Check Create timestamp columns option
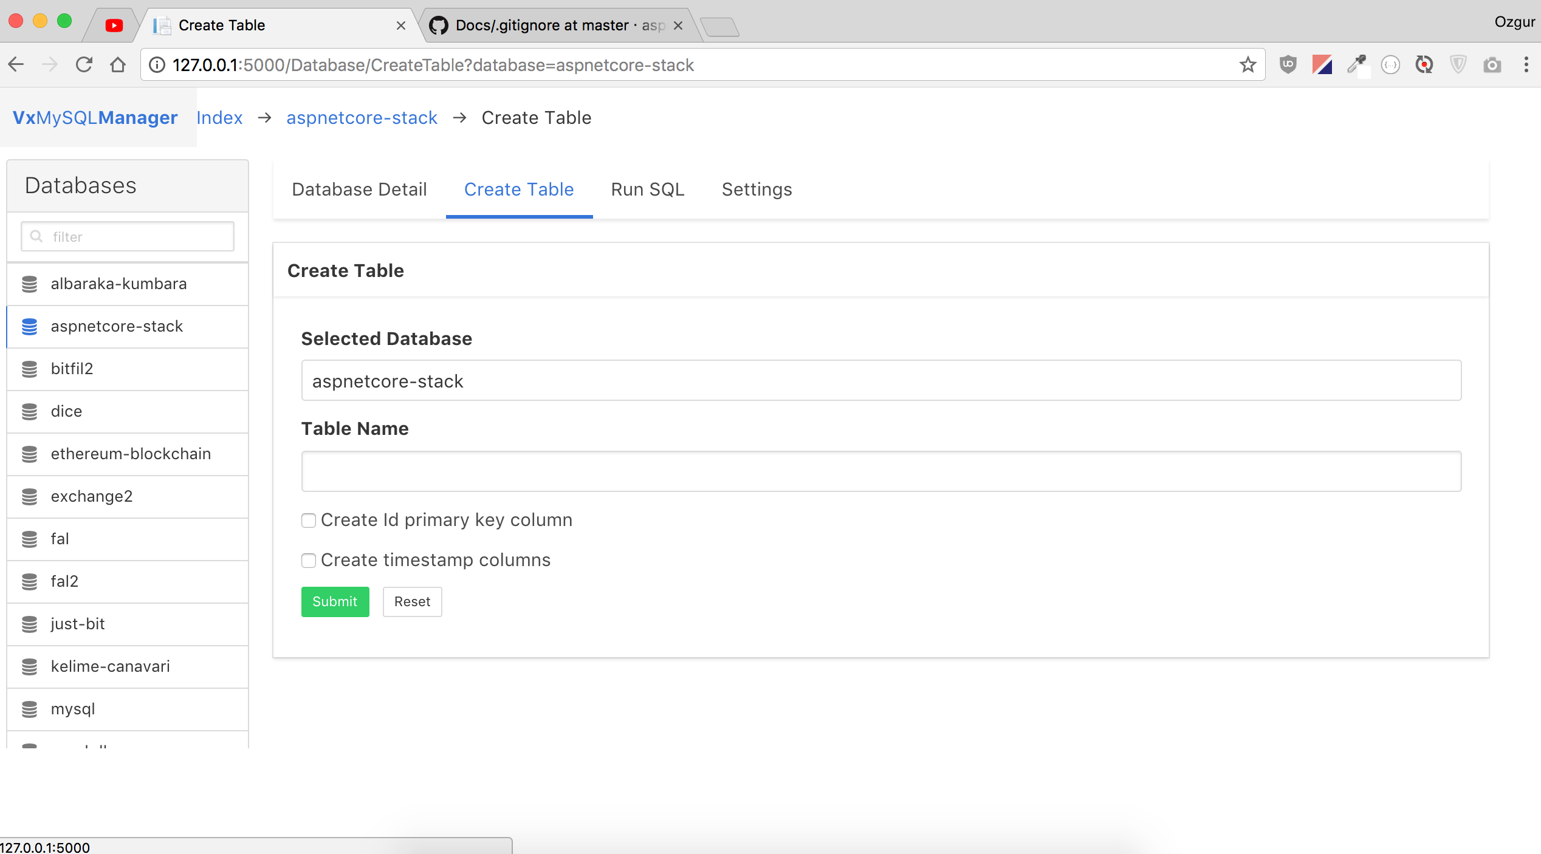 coord(309,561)
